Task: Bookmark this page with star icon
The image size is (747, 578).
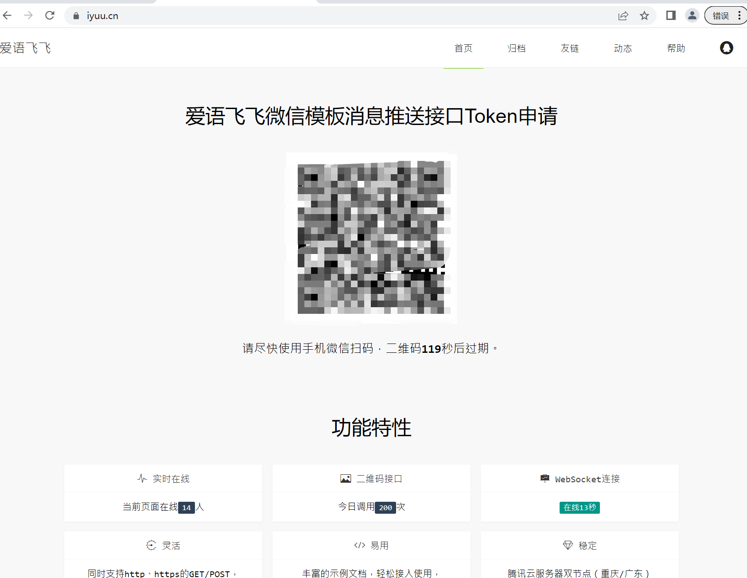Action: [x=644, y=16]
